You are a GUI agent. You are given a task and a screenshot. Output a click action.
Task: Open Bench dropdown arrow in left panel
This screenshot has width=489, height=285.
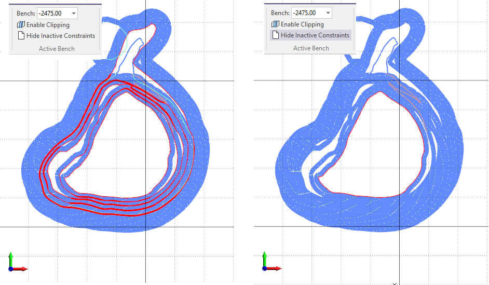[74, 13]
